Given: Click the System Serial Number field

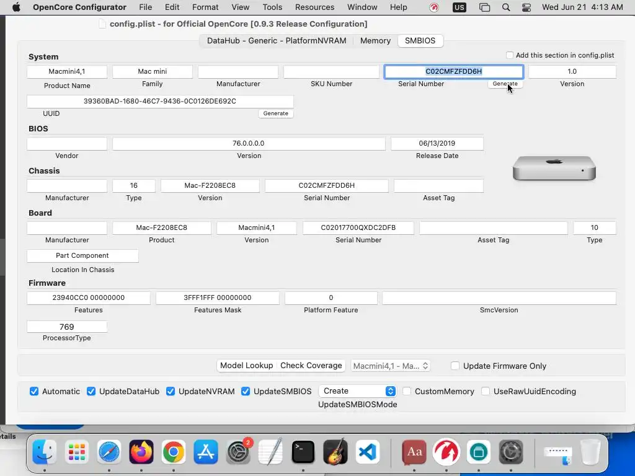Looking at the screenshot, I should (x=453, y=72).
